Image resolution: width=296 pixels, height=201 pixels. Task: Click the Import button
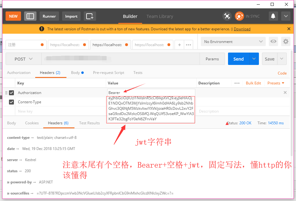click(x=71, y=16)
